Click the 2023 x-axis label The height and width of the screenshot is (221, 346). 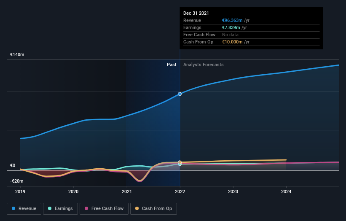pos(233,191)
